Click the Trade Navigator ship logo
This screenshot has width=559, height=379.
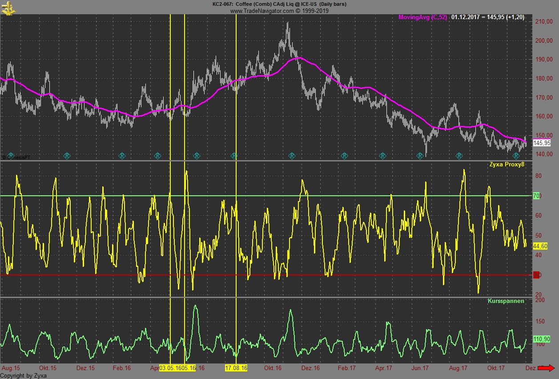[x=8, y=8]
